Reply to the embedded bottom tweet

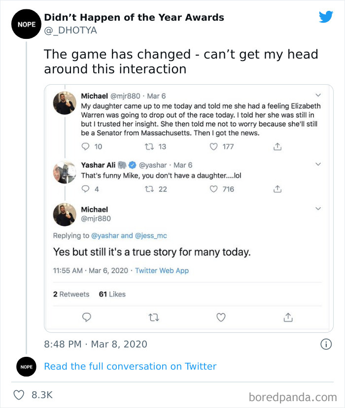coord(87,317)
